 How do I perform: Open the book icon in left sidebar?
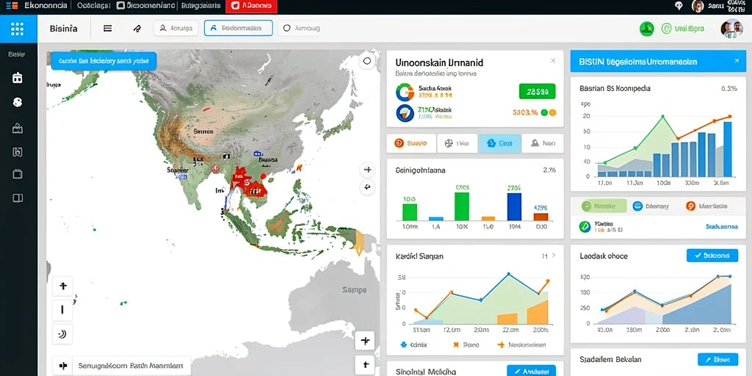[18, 198]
